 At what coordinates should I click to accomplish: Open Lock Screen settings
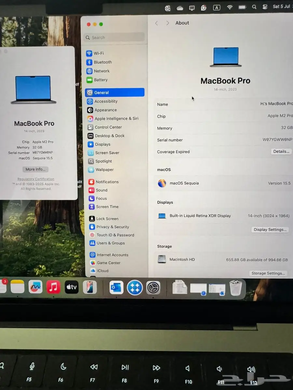[104, 219]
